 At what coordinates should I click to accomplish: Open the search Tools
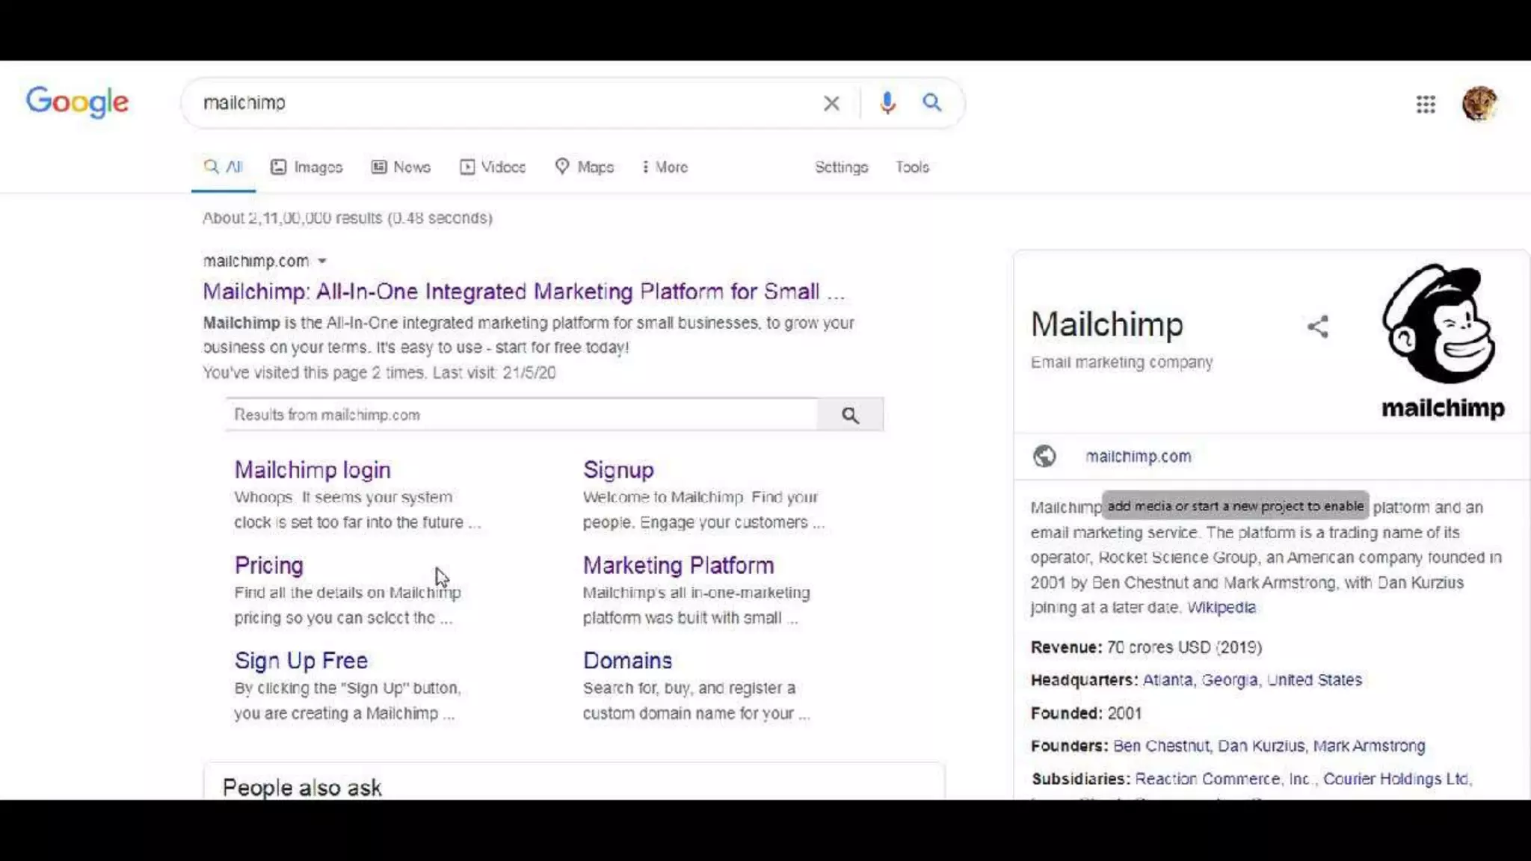coord(912,167)
